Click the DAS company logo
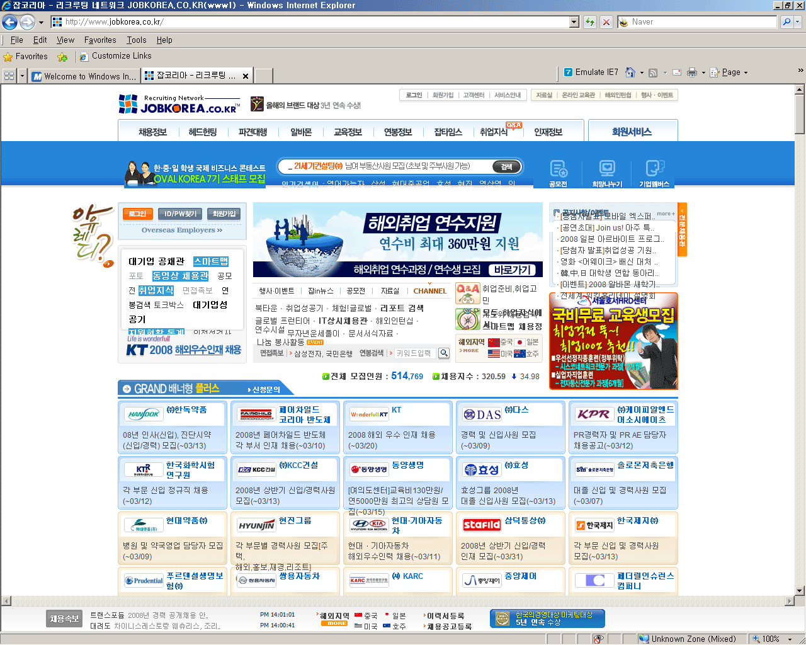The image size is (806, 645). point(482,414)
